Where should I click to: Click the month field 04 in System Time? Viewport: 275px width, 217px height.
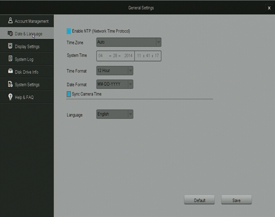click(100, 56)
